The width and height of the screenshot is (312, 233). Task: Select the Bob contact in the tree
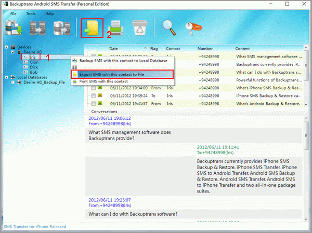34,72
